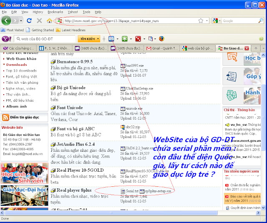The image size is (267, 223).
Task: Switch to web của bộ gd-... tab
Action: 197,48
